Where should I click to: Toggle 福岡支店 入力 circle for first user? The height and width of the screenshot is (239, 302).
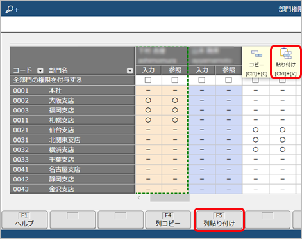pyautogui.click(x=148, y=110)
